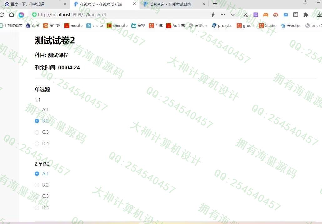The image size is (322, 224).
Task: Open the three-dots address bar menu
Action: (223, 15)
